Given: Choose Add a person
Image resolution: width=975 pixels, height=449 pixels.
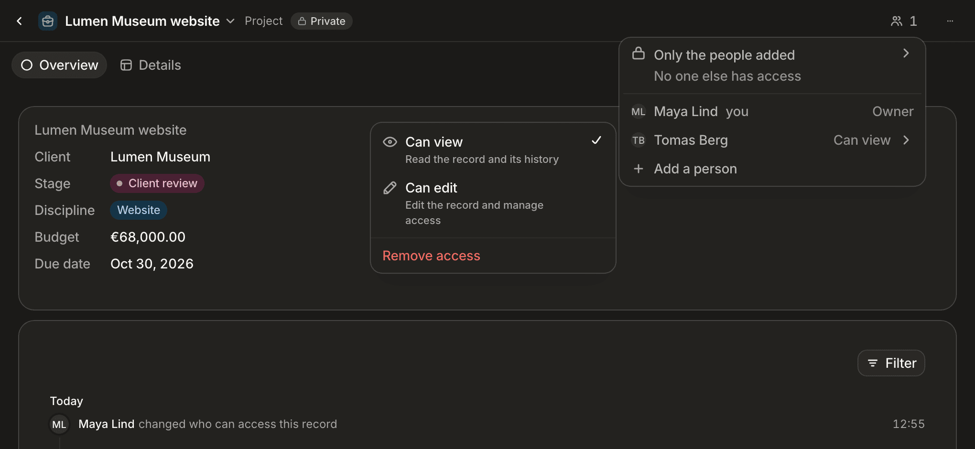Looking at the screenshot, I should click(772, 169).
